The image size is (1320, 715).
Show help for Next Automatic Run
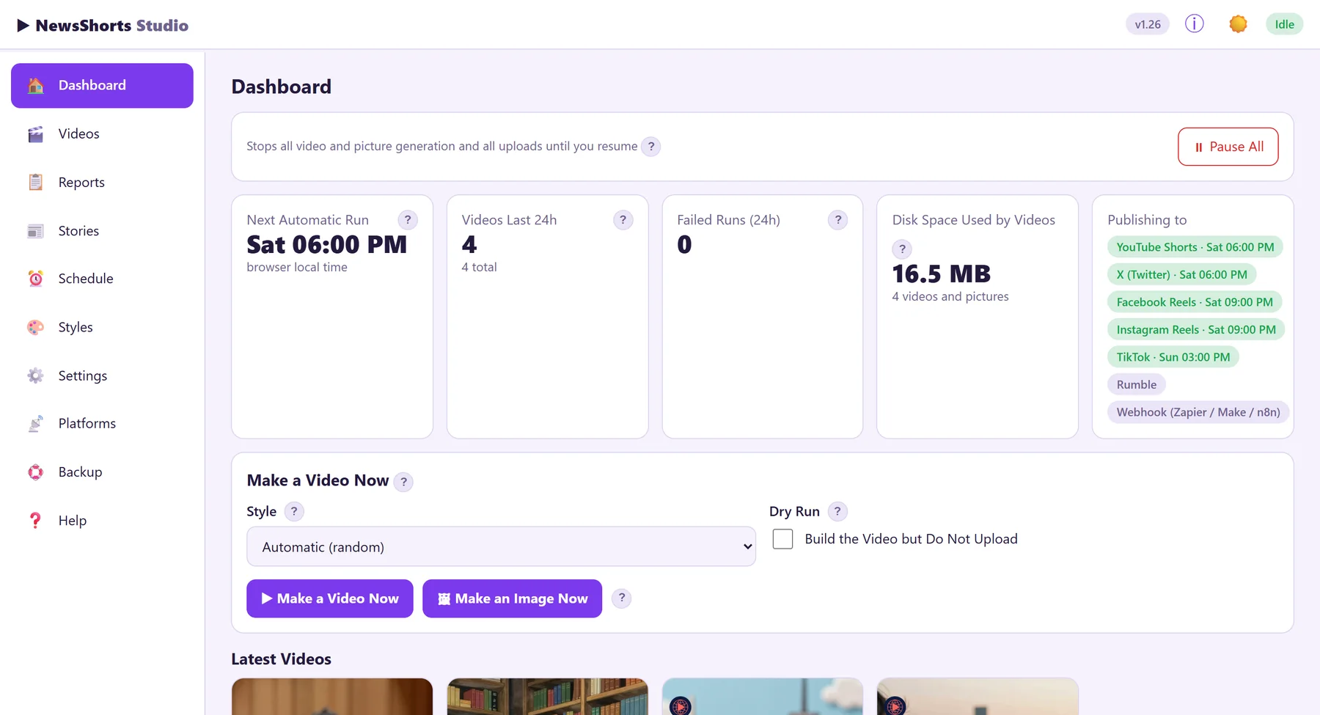[x=408, y=220]
